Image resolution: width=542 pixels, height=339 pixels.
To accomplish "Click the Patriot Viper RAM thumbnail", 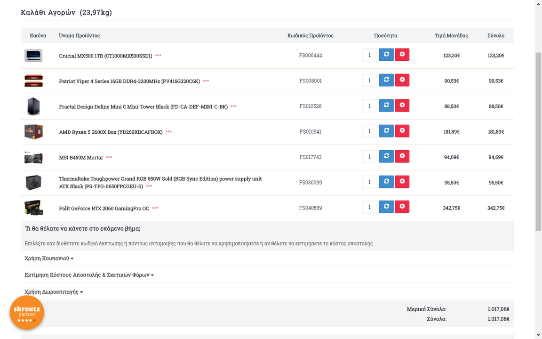I will click(33, 81).
